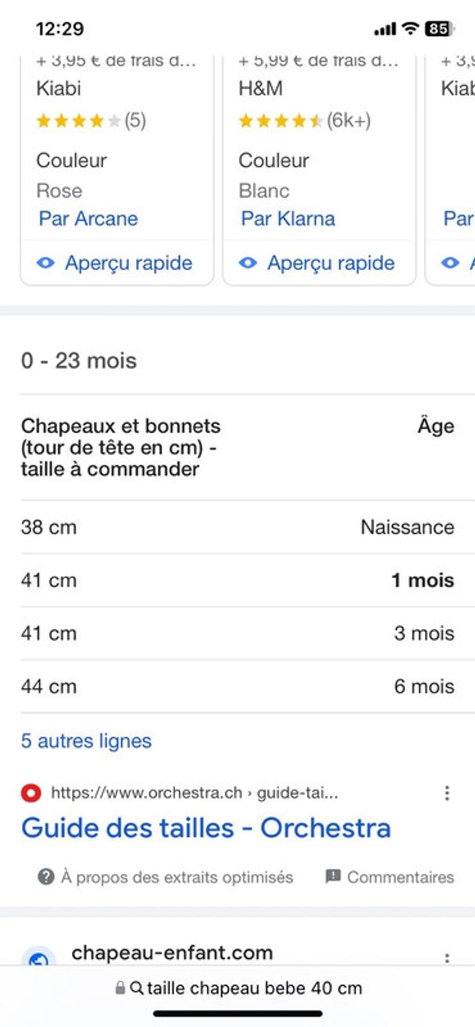Tap the eye icon under Kiabi card
The height and width of the screenshot is (1027, 475).
(45, 263)
